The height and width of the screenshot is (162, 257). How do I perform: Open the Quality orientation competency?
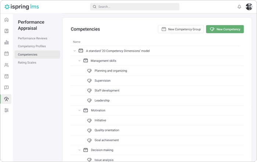107,130
